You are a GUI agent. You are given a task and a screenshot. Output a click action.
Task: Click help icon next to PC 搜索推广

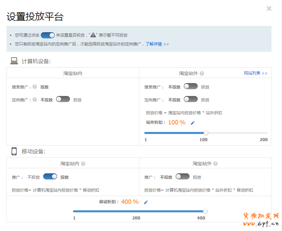point(35,87)
